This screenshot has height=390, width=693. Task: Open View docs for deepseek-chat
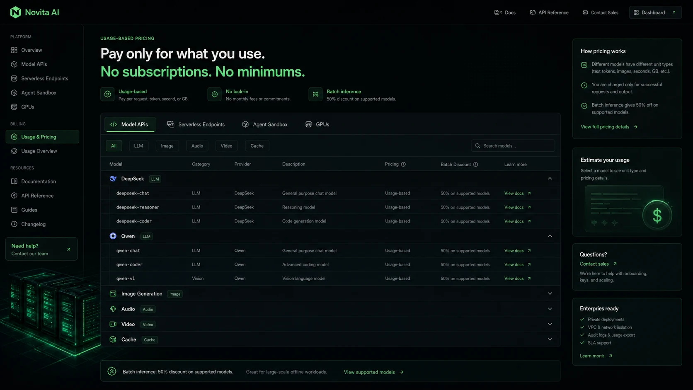517,194
